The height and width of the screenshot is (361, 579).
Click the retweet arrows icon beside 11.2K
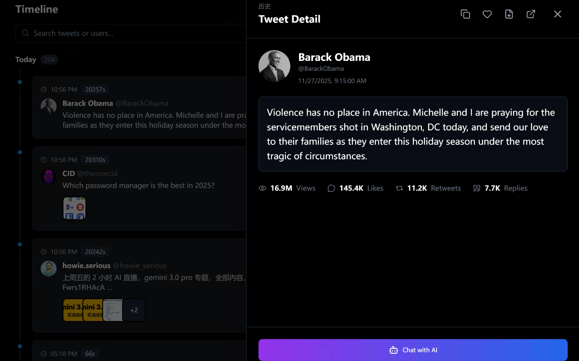[x=399, y=188]
